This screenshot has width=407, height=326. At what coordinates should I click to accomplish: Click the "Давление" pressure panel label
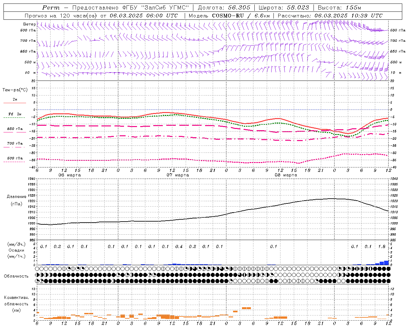coord(17,197)
